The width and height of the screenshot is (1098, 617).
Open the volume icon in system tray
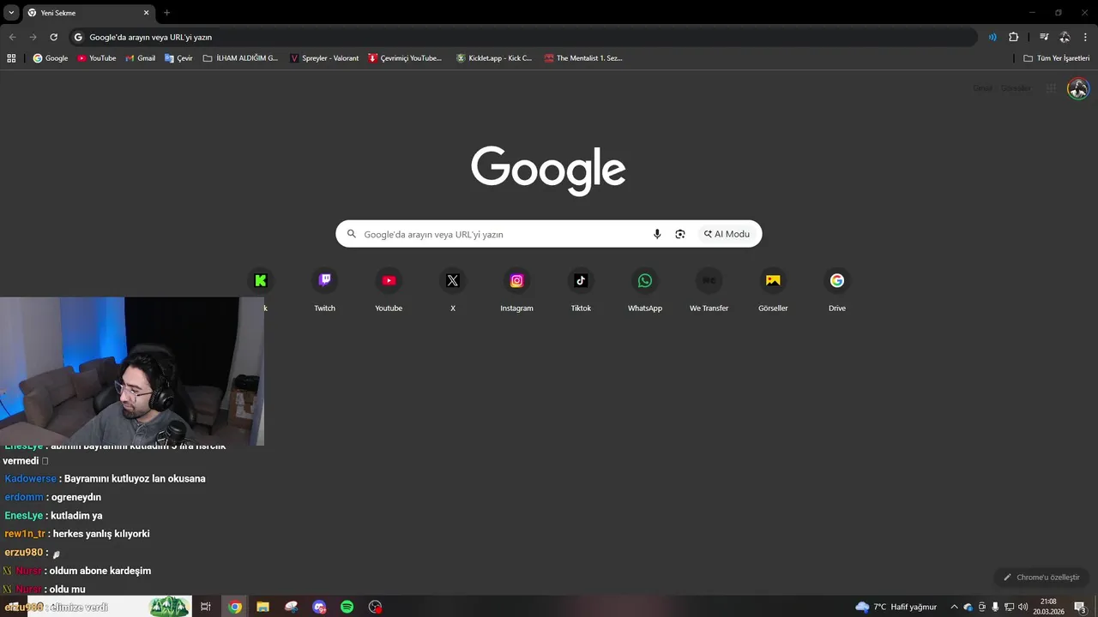[x=1023, y=607]
